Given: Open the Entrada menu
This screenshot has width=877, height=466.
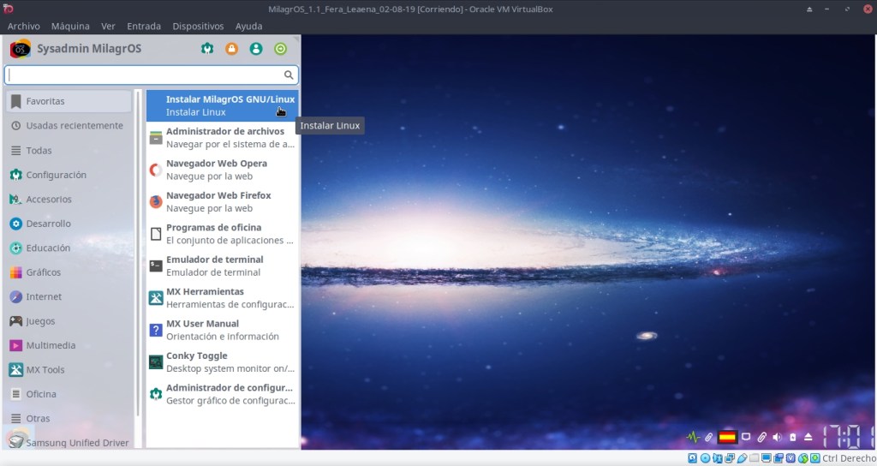Looking at the screenshot, I should pyautogui.click(x=144, y=27).
